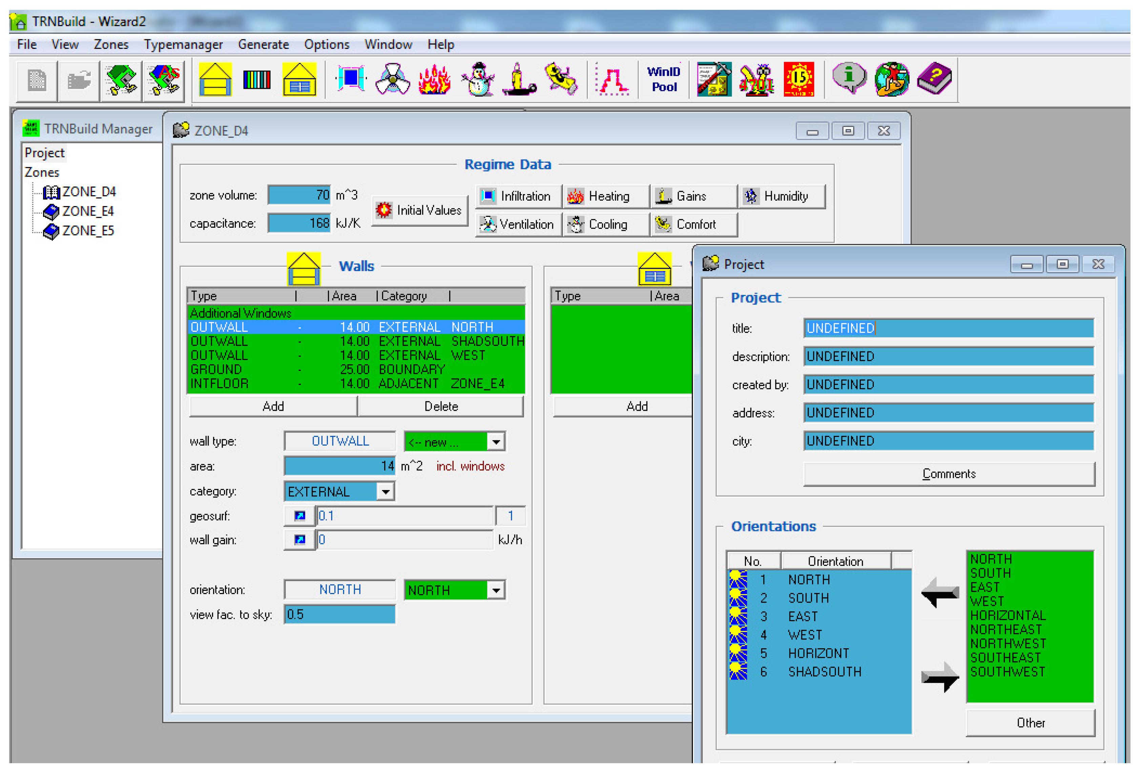Click the wall type manager house icon
The width and height of the screenshot is (1142, 773).
click(215, 79)
